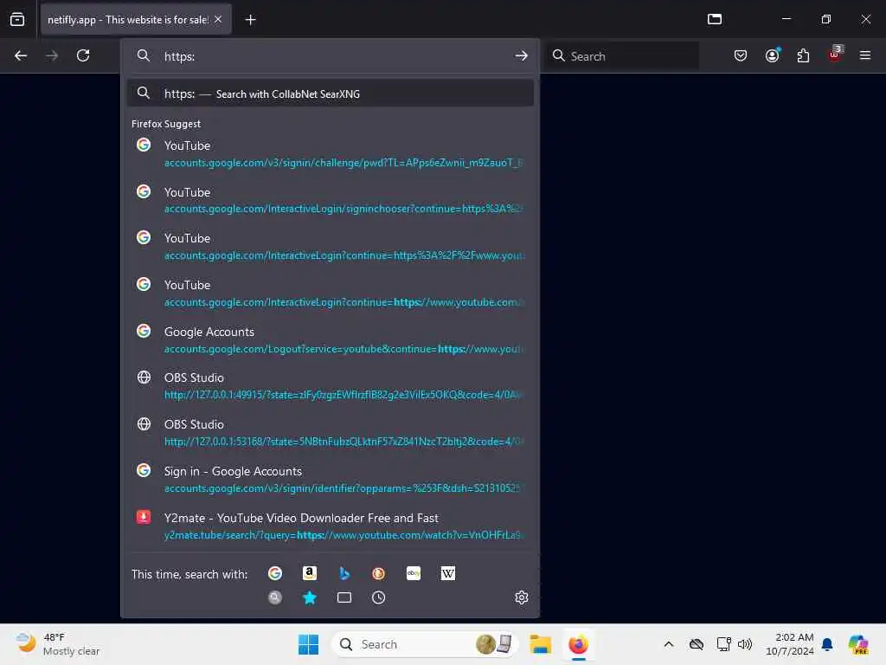The image size is (886, 665).
Task: Open OBS Studio suggestion on port 49915
Action: (331, 386)
